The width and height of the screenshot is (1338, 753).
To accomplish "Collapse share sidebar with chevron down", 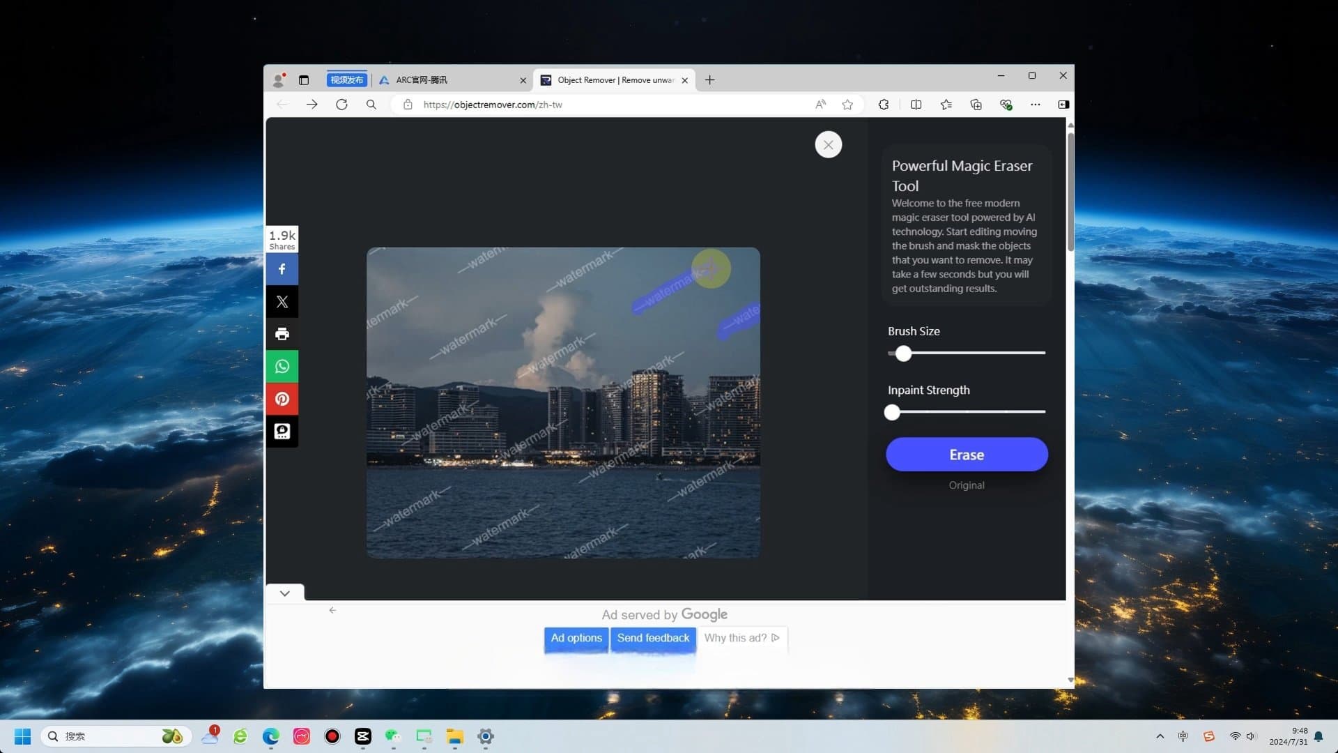I will (284, 593).
